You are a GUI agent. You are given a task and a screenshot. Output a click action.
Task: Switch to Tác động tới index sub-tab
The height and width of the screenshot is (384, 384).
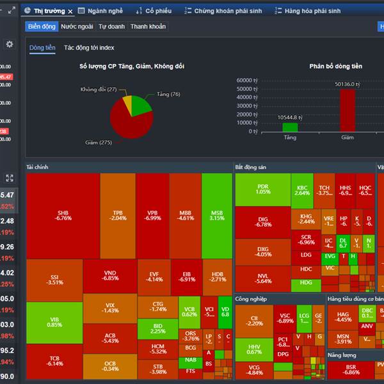(89, 48)
